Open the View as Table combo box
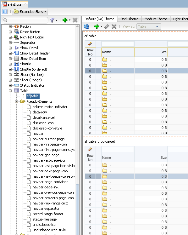188x235 pixels. (x=149, y=26)
